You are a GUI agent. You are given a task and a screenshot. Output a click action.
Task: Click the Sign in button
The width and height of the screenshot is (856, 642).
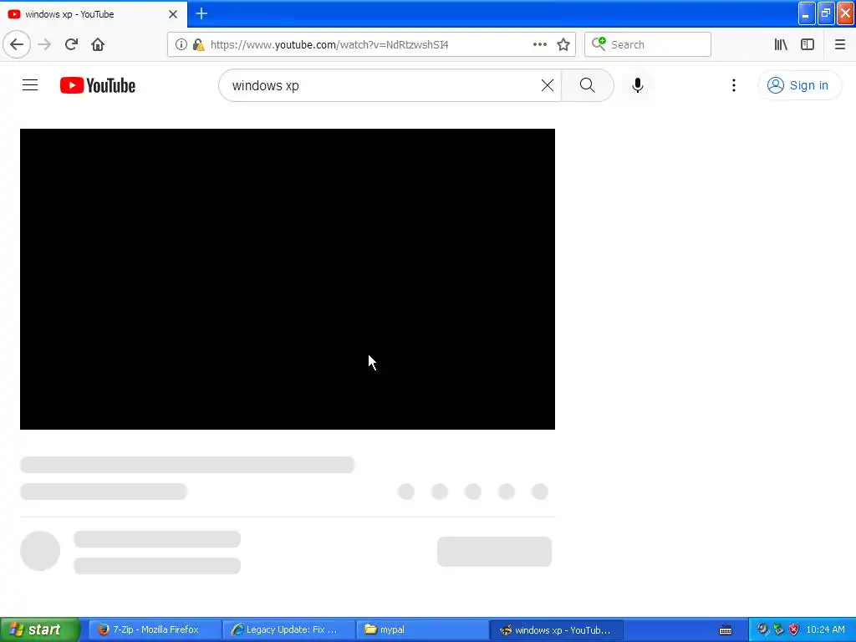tap(799, 85)
